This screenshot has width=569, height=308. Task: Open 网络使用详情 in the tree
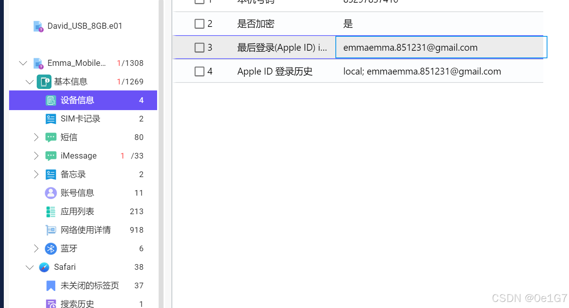pos(86,230)
